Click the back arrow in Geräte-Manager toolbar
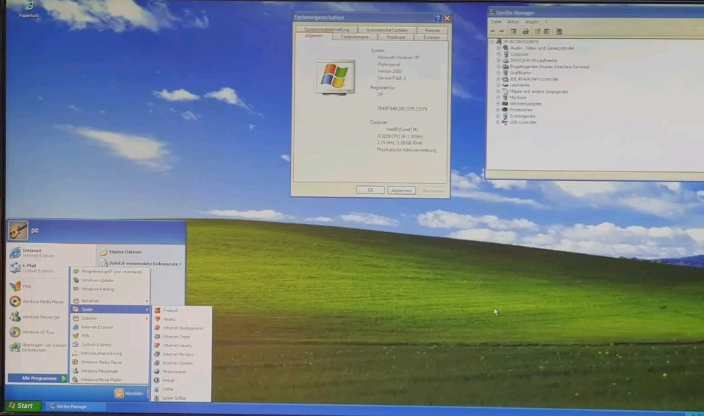Screen dimensions: 704x416 [x=493, y=31]
